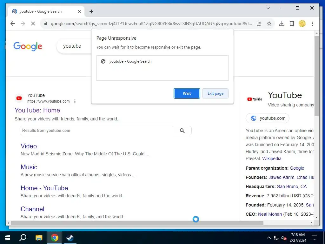Go back with browser back arrow
The width and height of the screenshot is (325, 244).
tap(13, 24)
